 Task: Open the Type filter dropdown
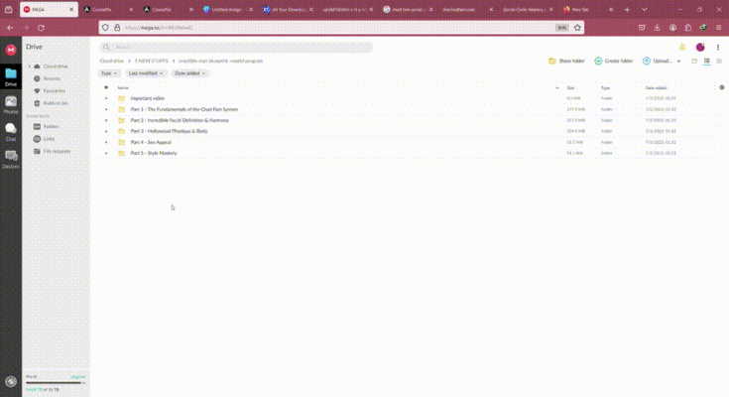[x=108, y=73]
